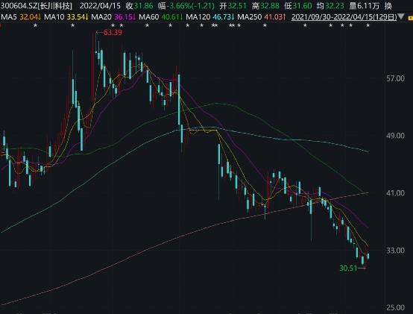Click the second star event marker from the left

73,25
